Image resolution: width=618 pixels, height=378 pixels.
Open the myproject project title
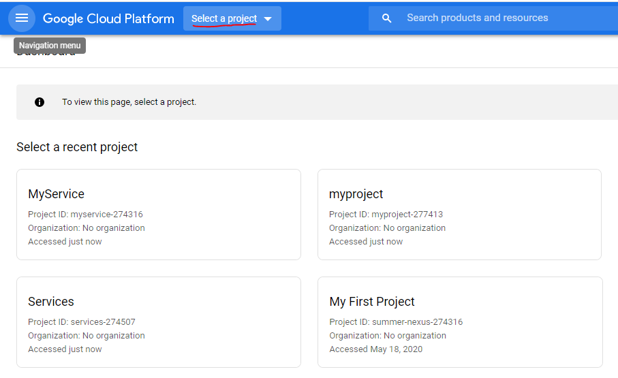(x=356, y=194)
